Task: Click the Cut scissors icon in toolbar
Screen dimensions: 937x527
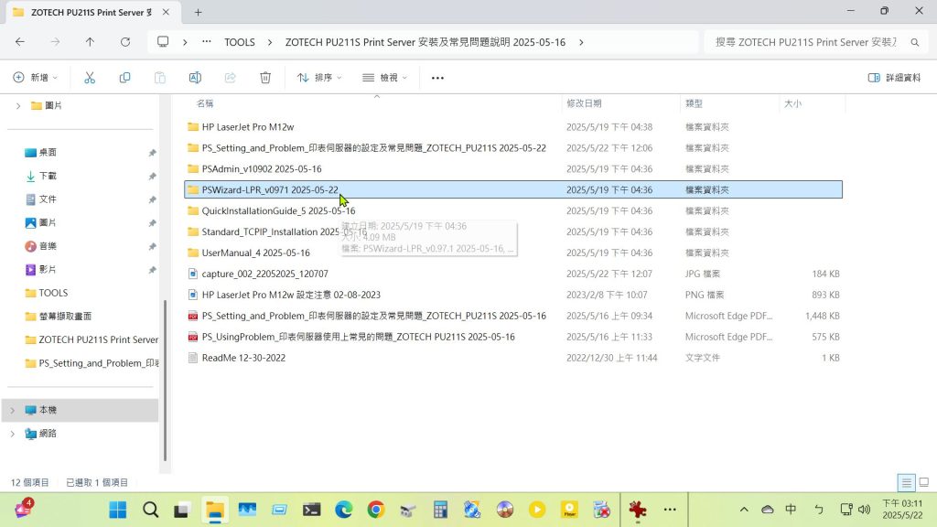Action: click(90, 78)
